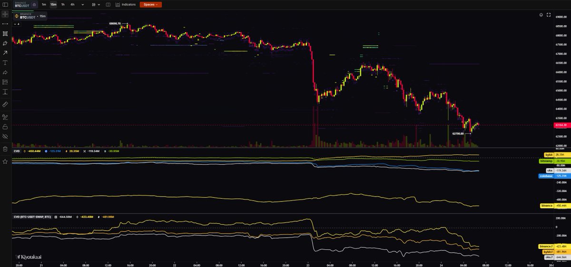571x267 pixels.
Task: Toggle fullscreen chart icon
Action: click(549, 15)
